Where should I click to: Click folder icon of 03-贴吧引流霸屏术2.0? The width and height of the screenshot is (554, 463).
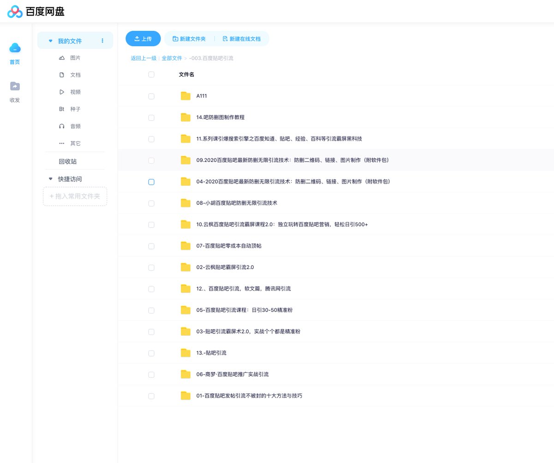[x=186, y=331]
